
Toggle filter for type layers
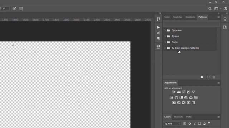[195, 124]
